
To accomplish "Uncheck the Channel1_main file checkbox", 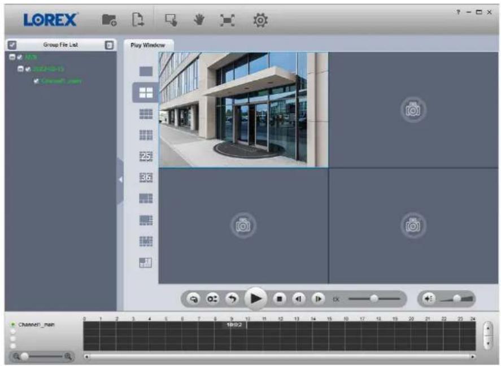I will tap(36, 81).
